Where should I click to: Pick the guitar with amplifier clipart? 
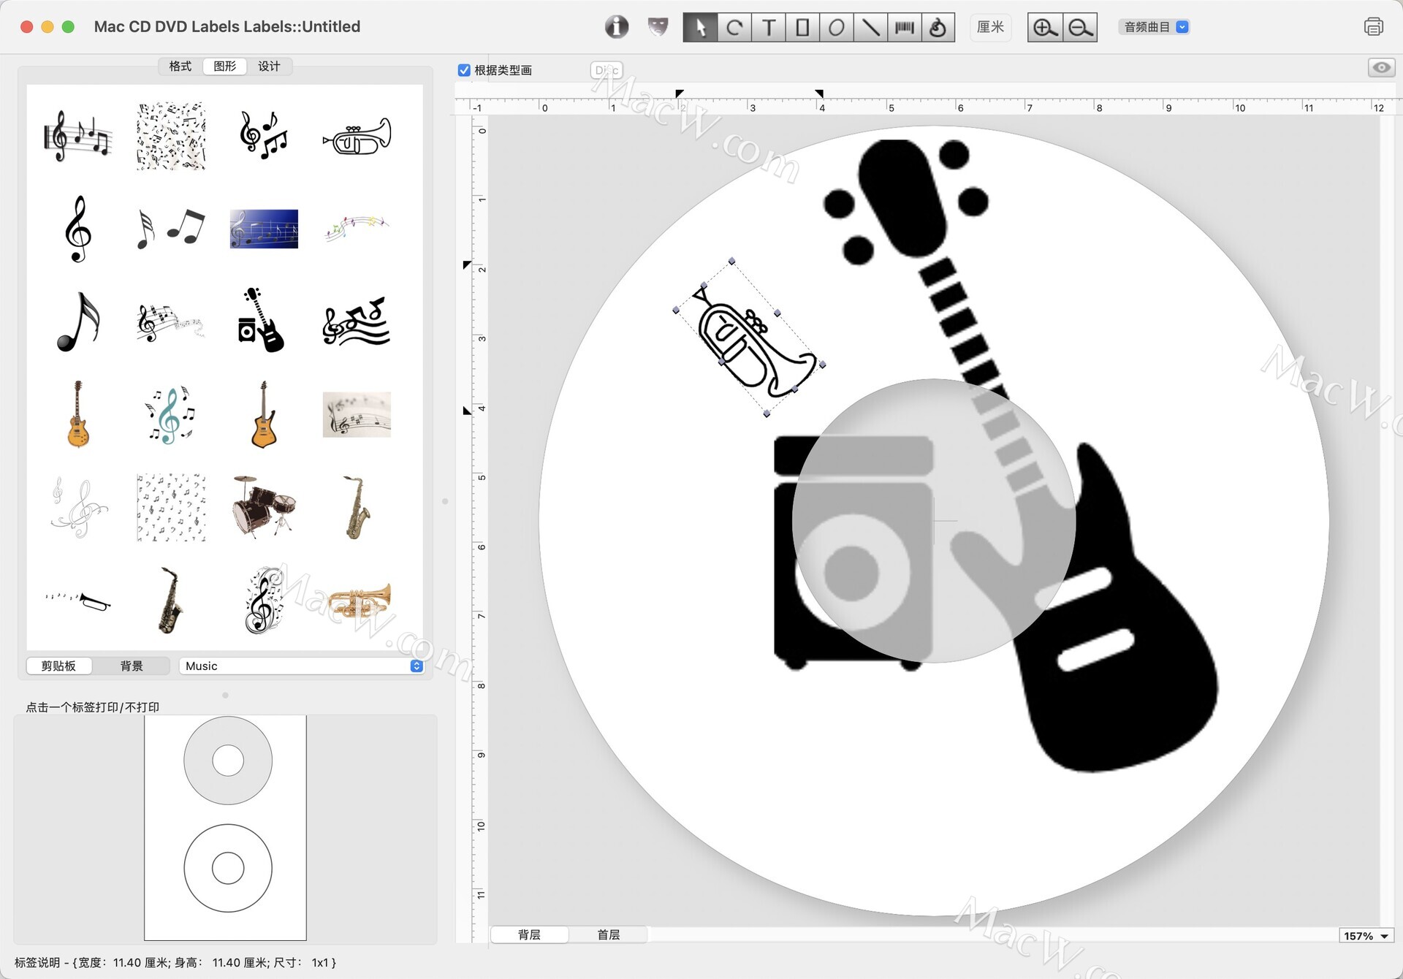(x=261, y=320)
